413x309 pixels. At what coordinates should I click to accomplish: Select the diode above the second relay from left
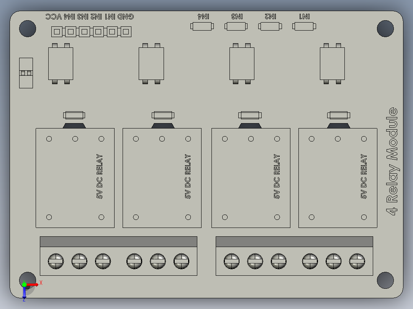(163, 115)
